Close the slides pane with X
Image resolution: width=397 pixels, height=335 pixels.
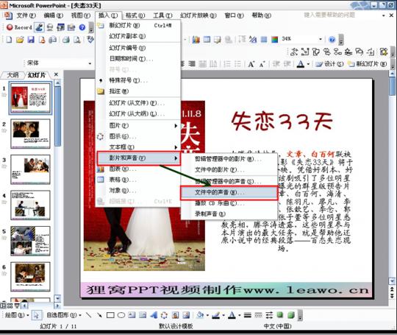click(56, 74)
